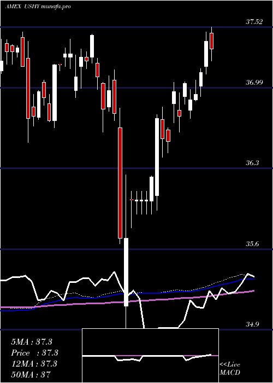Click the 36.3 price level label
The height and width of the screenshot is (383, 273).
252,163
